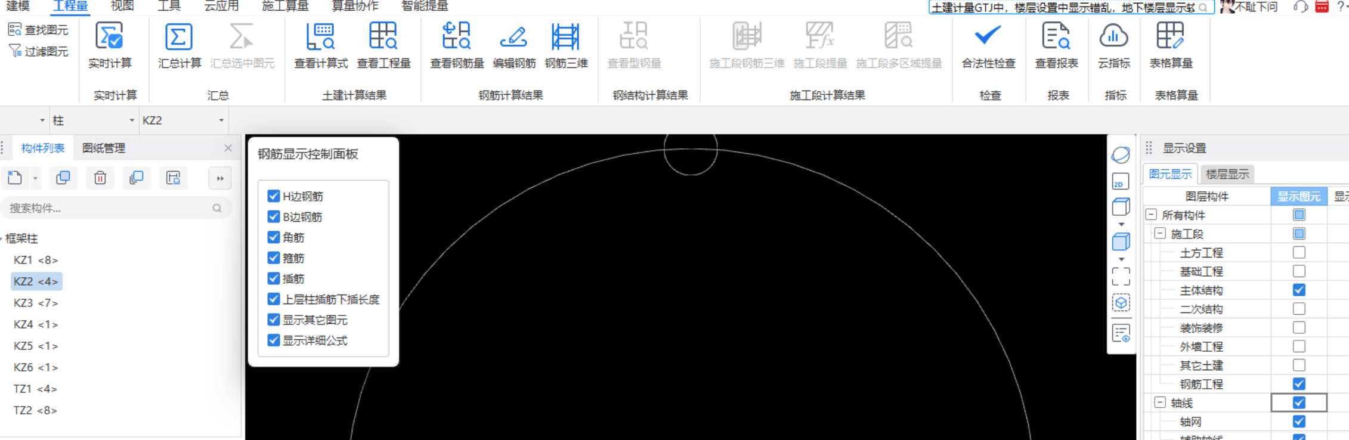Run 汇总计算 summary calculation
Screen dimensions: 1349x440
click(179, 45)
